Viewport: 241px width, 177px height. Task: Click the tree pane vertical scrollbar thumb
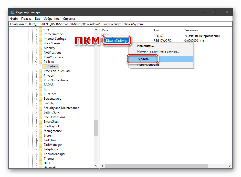(x=96, y=128)
